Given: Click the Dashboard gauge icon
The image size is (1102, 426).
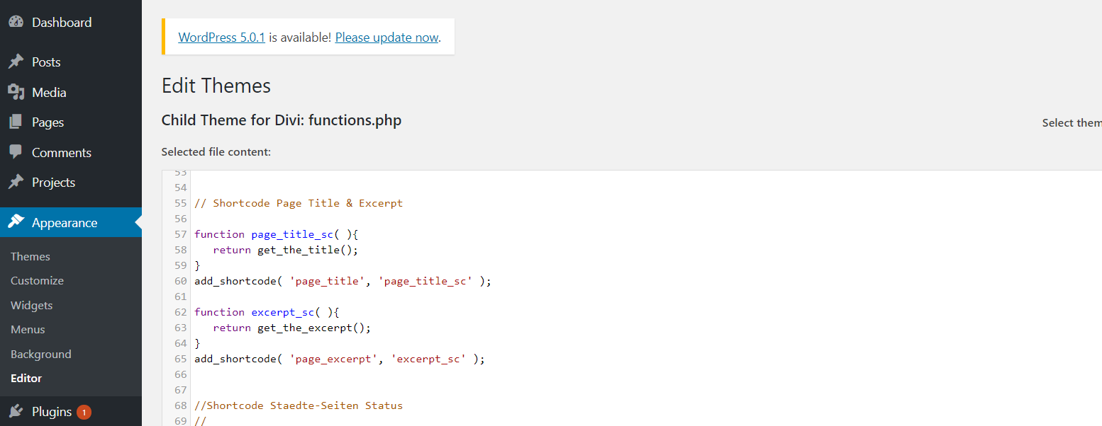Looking at the screenshot, I should point(16,23).
